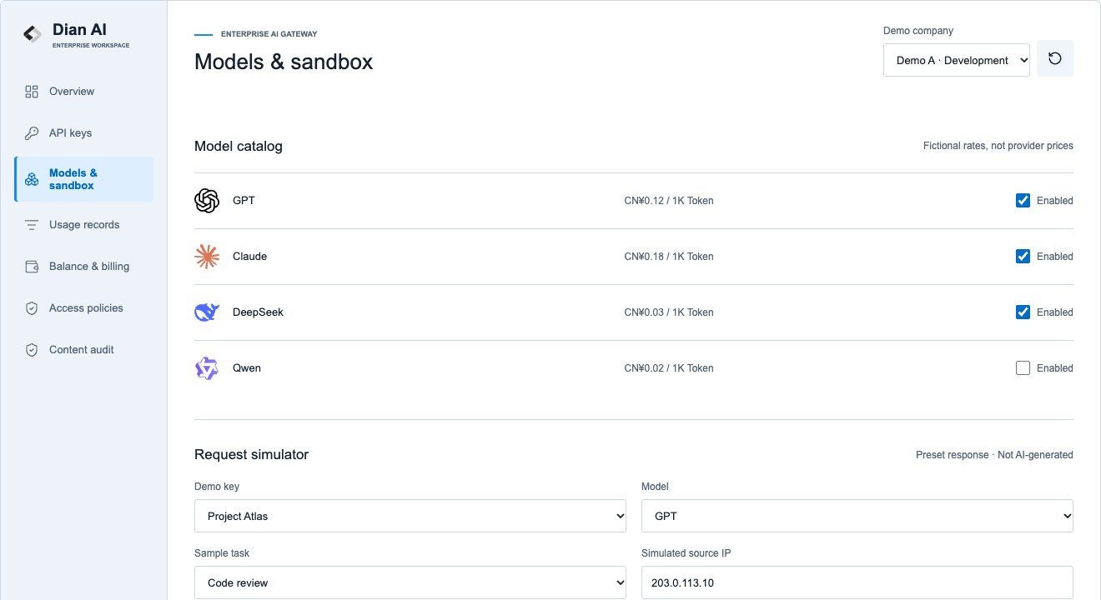Click the reset refresh icon button
This screenshot has width=1101, height=600.
coord(1055,58)
